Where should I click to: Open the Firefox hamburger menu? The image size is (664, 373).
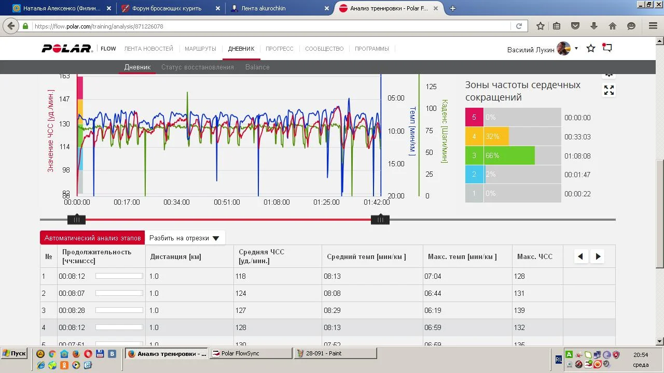point(653,26)
